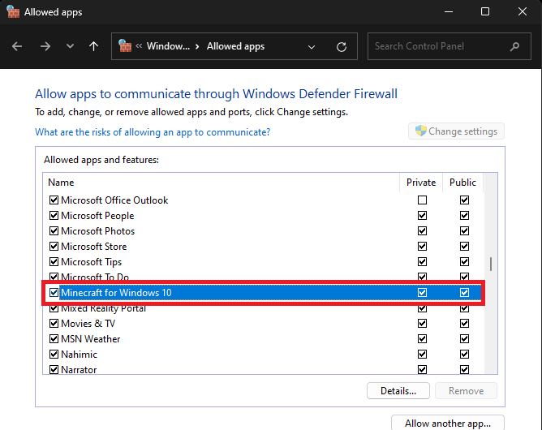The image size is (542, 430).
Task: Select the Allowed apps breadcrumb item
Action: (235, 46)
